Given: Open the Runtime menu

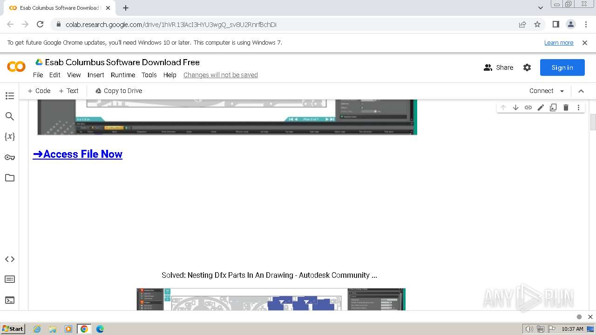Looking at the screenshot, I should click(x=123, y=75).
